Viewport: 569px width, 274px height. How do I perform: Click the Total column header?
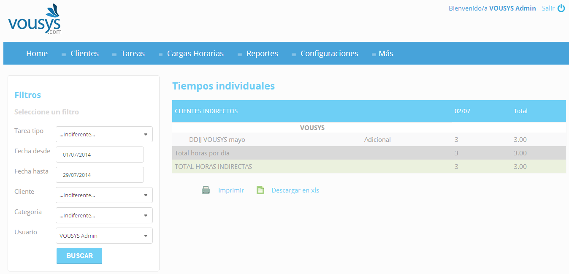coord(520,111)
